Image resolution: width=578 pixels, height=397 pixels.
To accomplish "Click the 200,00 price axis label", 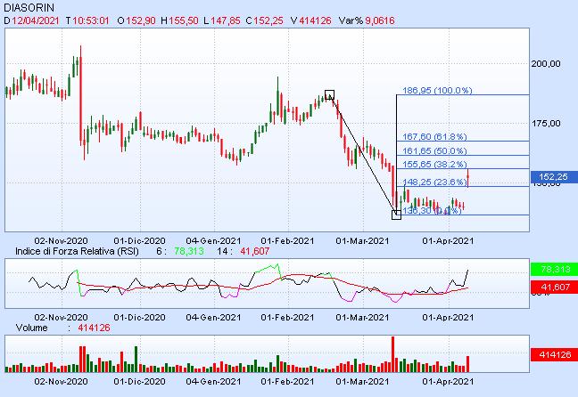I will click(546, 64).
